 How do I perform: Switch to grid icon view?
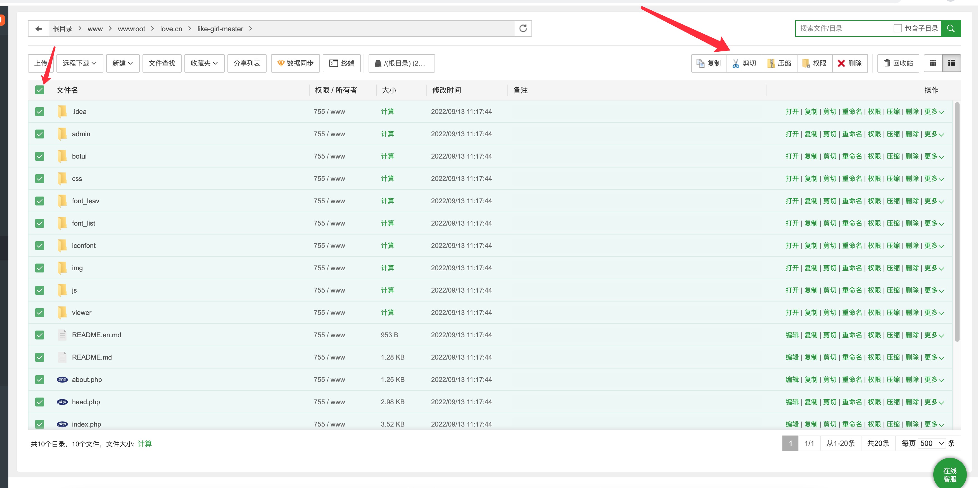[x=933, y=63]
